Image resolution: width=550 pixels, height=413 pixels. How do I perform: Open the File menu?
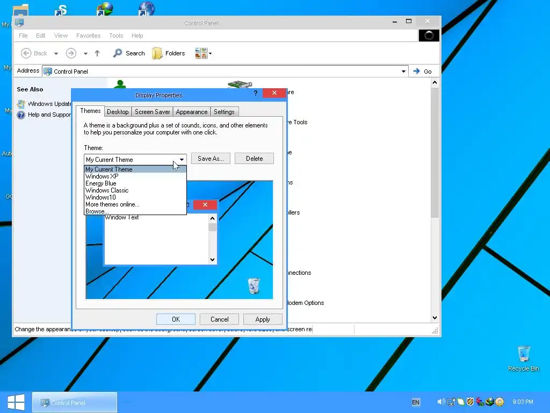[x=23, y=35]
